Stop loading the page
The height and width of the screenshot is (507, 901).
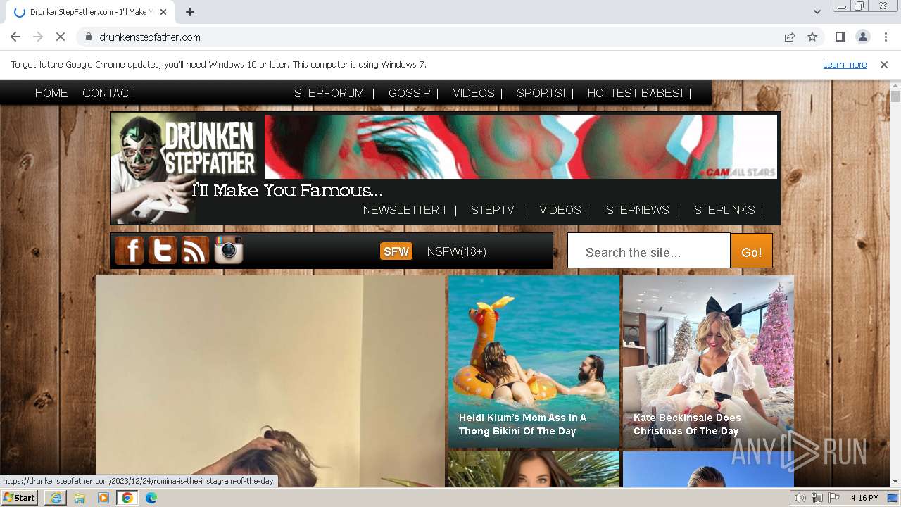click(x=61, y=37)
